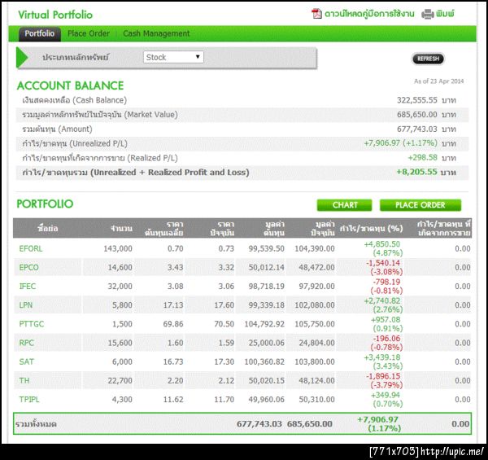Click the SAT average cost 16.73

point(173,361)
